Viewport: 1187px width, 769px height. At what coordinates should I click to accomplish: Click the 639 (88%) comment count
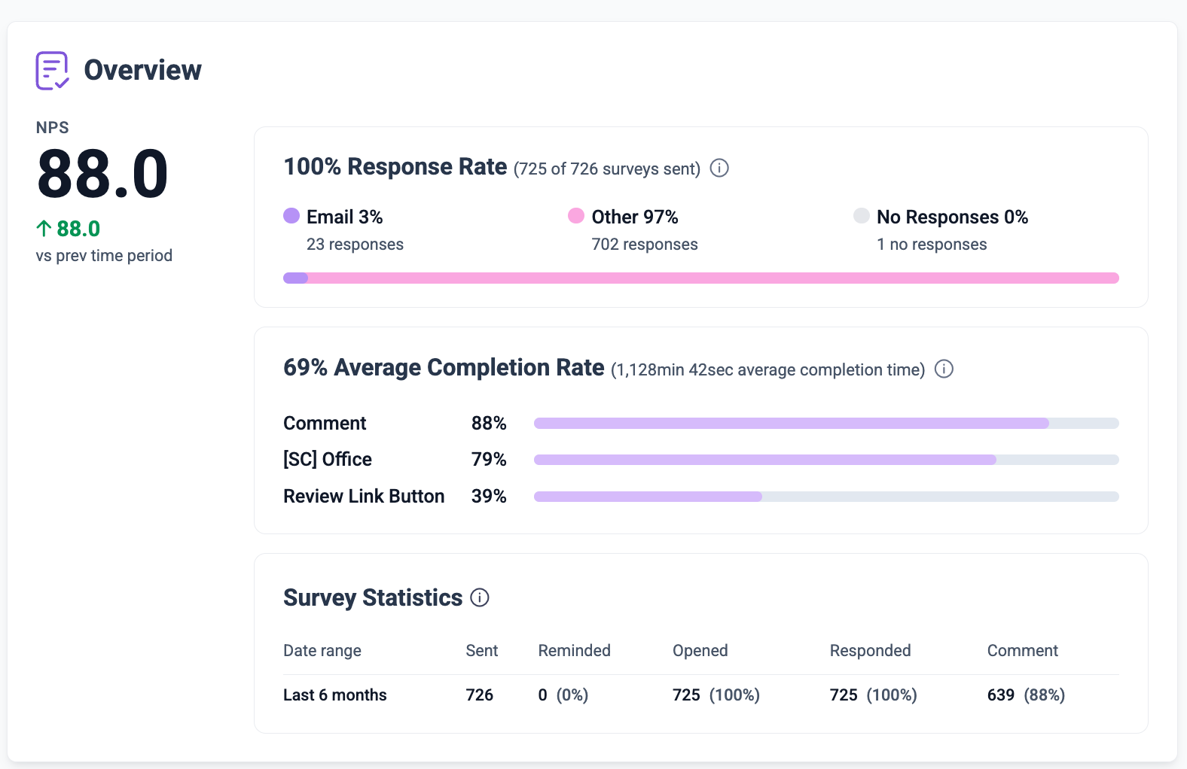click(x=1026, y=695)
